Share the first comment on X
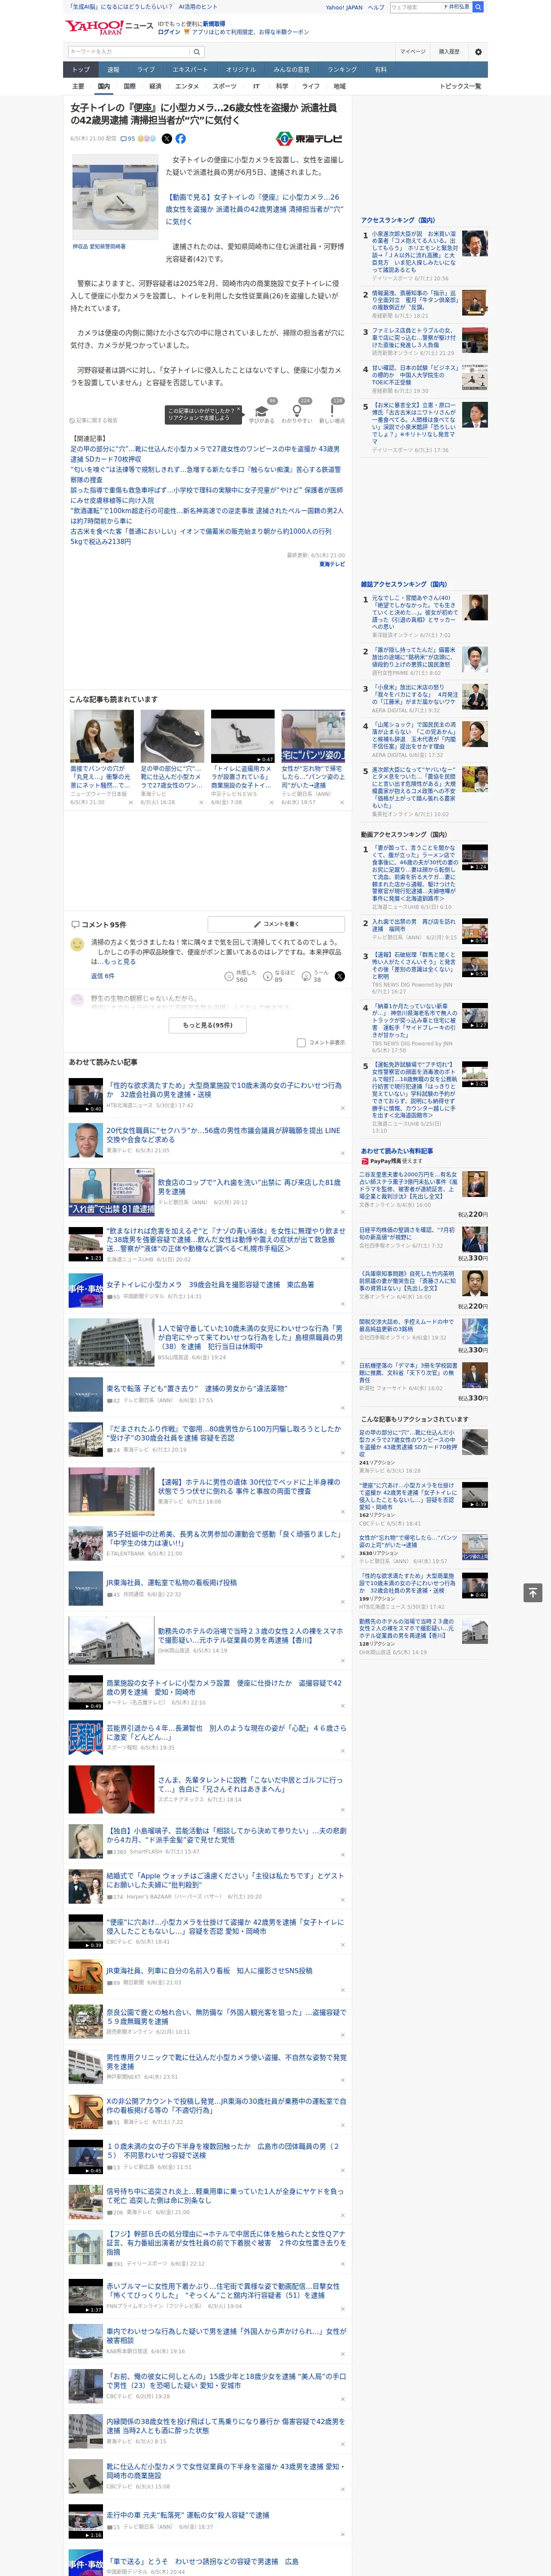 [x=339, y=976]
